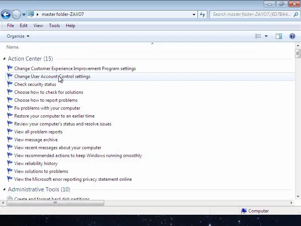Click the vertical scrollbar up arrow
This screenshot has width=301, height=226.
coord(298,46)
